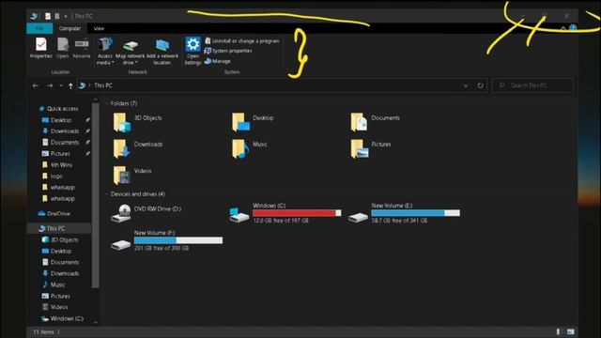Viewport: 601px width, 338px height.
Task: Collapse the Devices and drives group
Action: [x=107, y=194]
